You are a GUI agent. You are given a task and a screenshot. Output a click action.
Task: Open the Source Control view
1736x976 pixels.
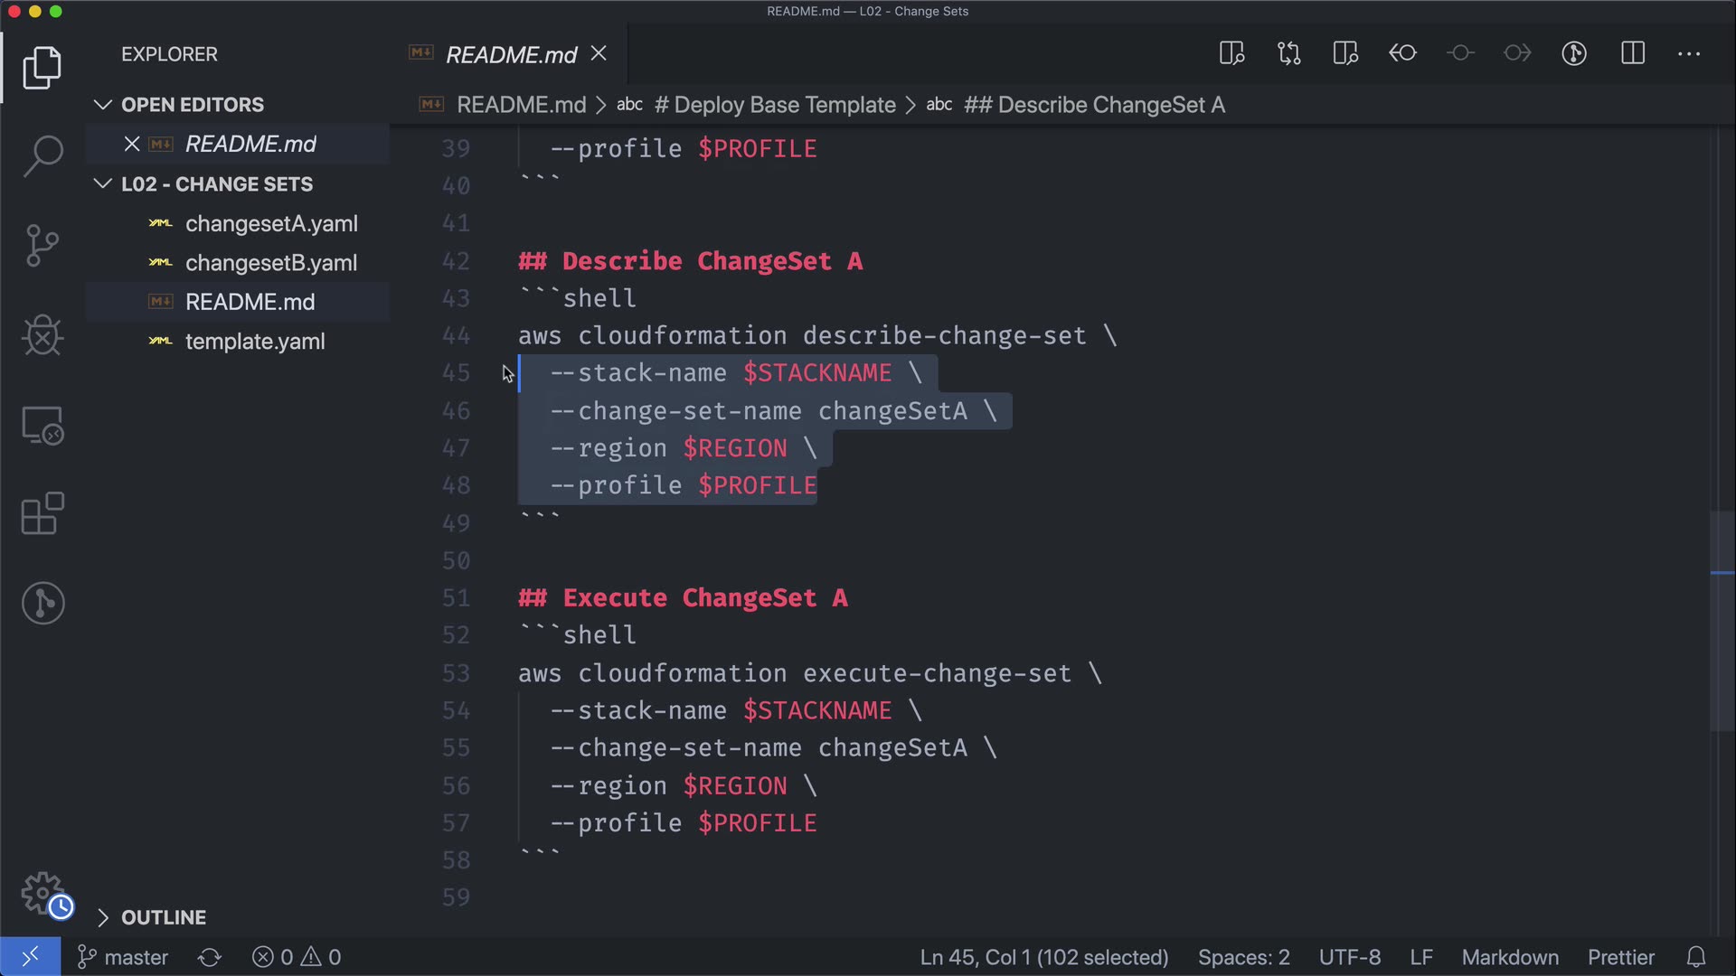click(42, 245)
